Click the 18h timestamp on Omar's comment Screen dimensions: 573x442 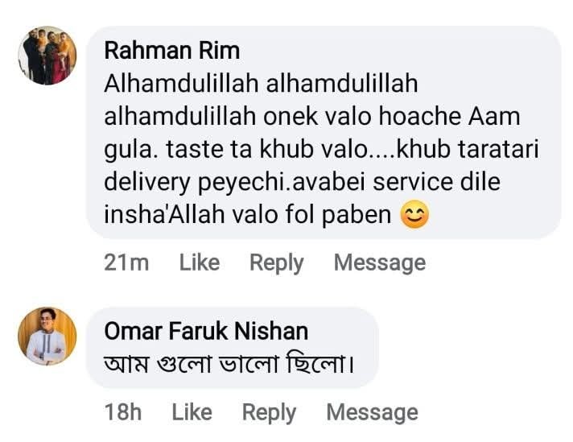pyautogui.click(x=123, y=413)
